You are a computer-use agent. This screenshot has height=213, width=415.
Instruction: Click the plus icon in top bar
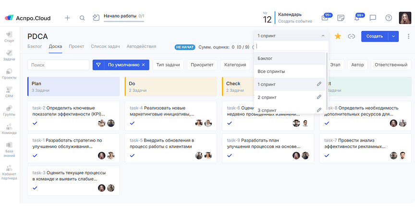[x=67, y=18]
